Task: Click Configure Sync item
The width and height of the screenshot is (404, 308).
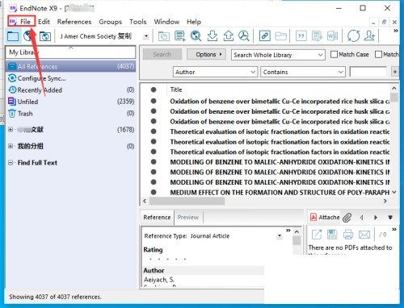Action: click(x=41, y=78)
